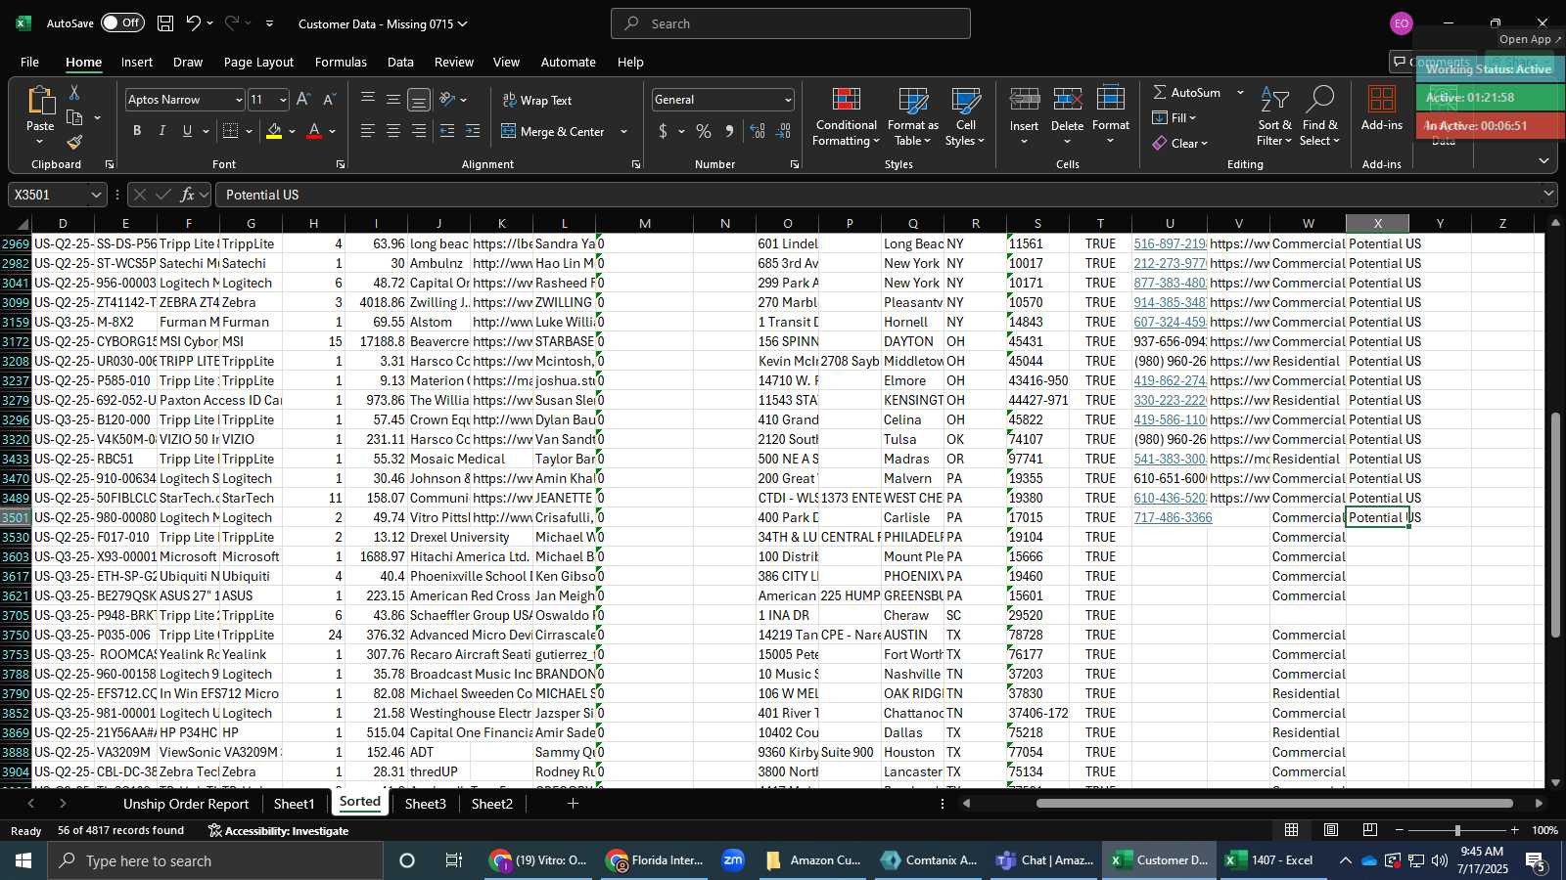Apply Percent Style format
The image size is (1566, 880).
pos(704,131)
